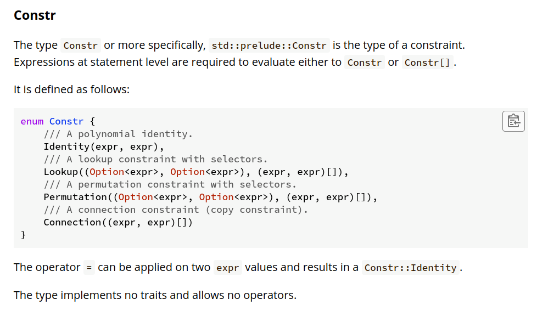Viewport: 548px width, 311px height.
Task: Click the inline code std::prelude::Constr
Action: click(269, 46)
